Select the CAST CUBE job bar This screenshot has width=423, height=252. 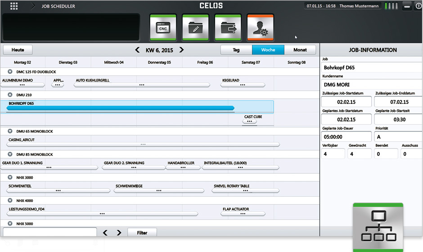tap(250, 121)
